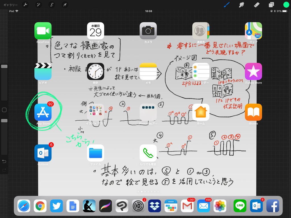Tap the brush size slider handle
Image resolution: width=291 pixels, height=218 pixels.
point(4,66)
